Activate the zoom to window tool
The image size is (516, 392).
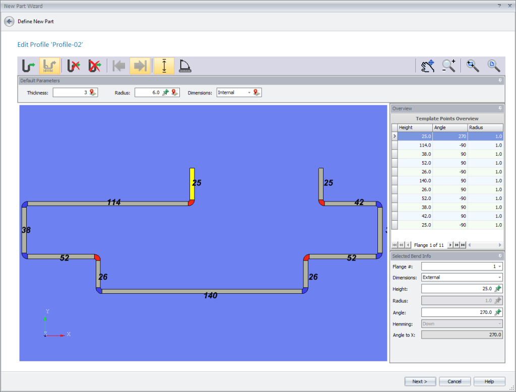(472, 66)
